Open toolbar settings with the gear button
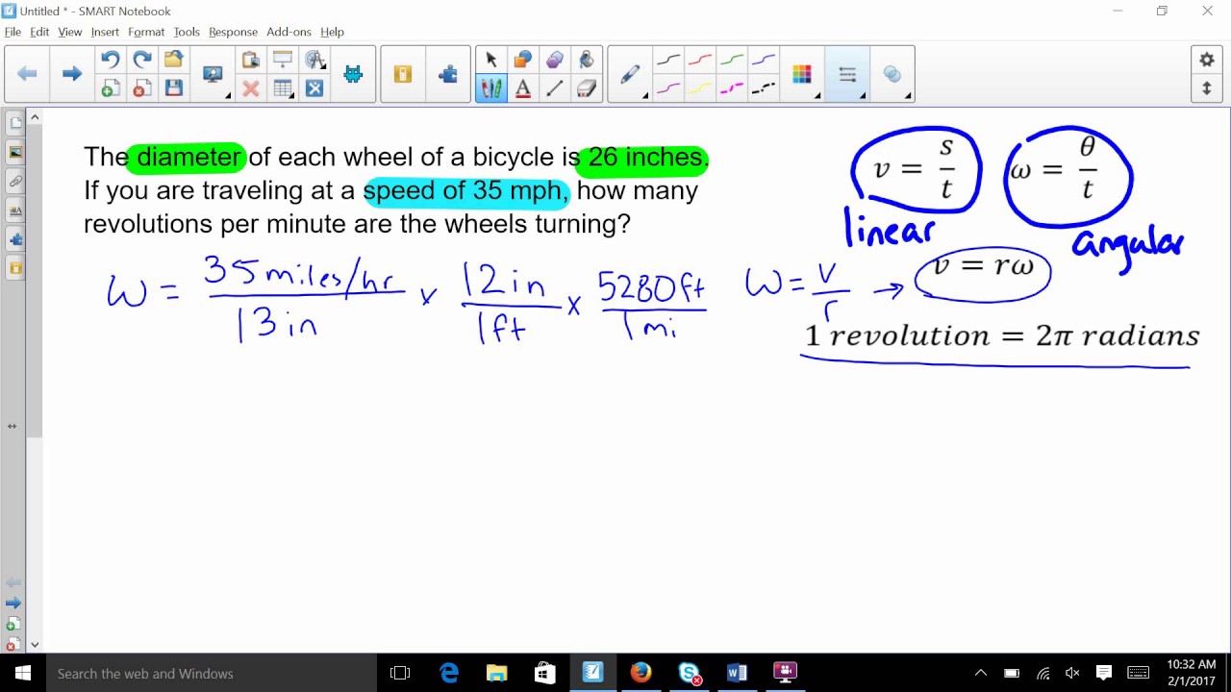Image resolution: width=1231 pixels, height=692 pixels. point(1207,60)
